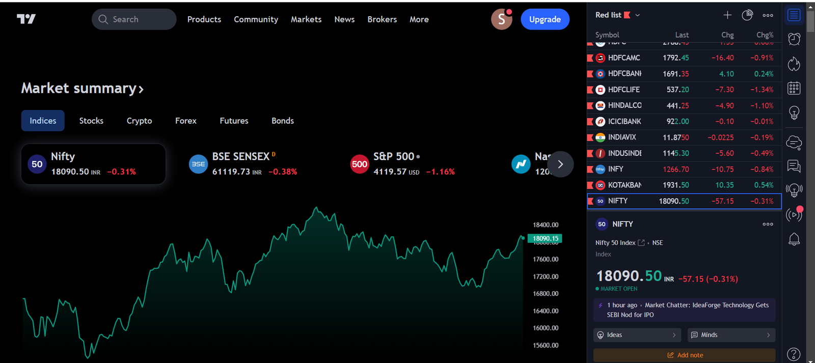The height and width of the screenshot is (363, 815).
Task: Switch to the Forex tab
Action: pyautogui.click(x=186, y=121)
